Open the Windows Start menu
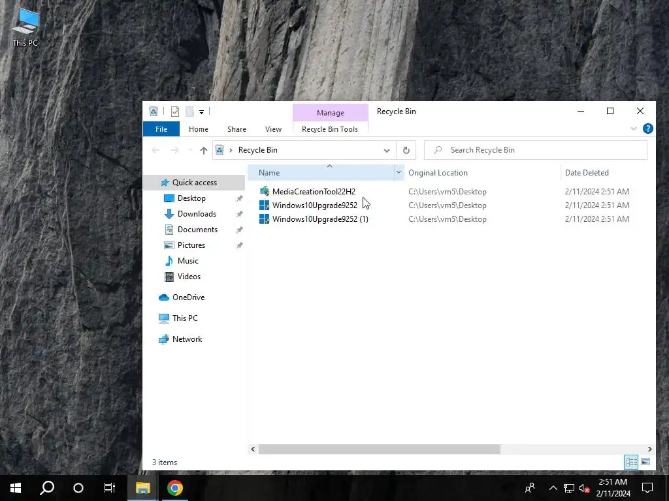Viewport: 669px width, 501px height. pyautogui.click(x=16, y=488)
